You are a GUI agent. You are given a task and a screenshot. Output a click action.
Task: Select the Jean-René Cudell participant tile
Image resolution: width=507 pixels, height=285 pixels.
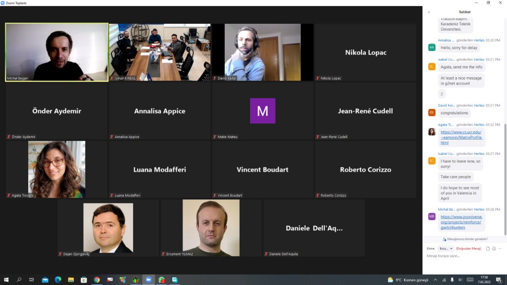click(366, 111)
